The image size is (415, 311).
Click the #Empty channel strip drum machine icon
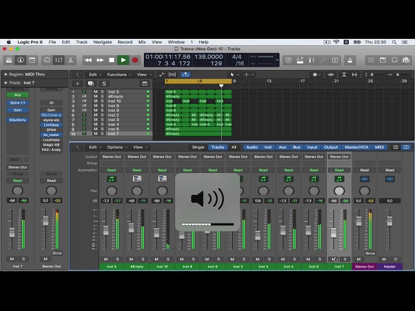pos(137,179)
